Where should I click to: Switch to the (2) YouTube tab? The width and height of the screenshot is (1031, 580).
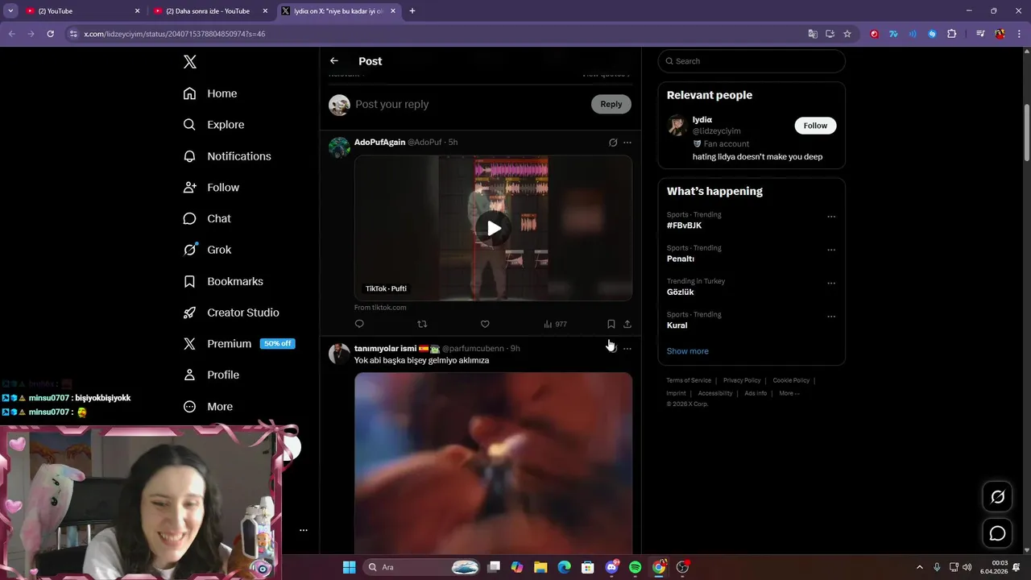click(x=83, y=11)
